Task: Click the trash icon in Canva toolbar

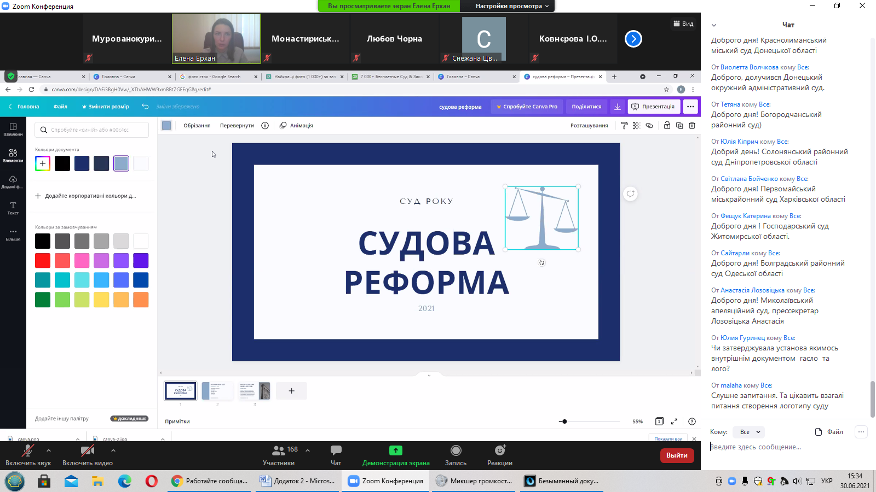Action: pos(692,126)
